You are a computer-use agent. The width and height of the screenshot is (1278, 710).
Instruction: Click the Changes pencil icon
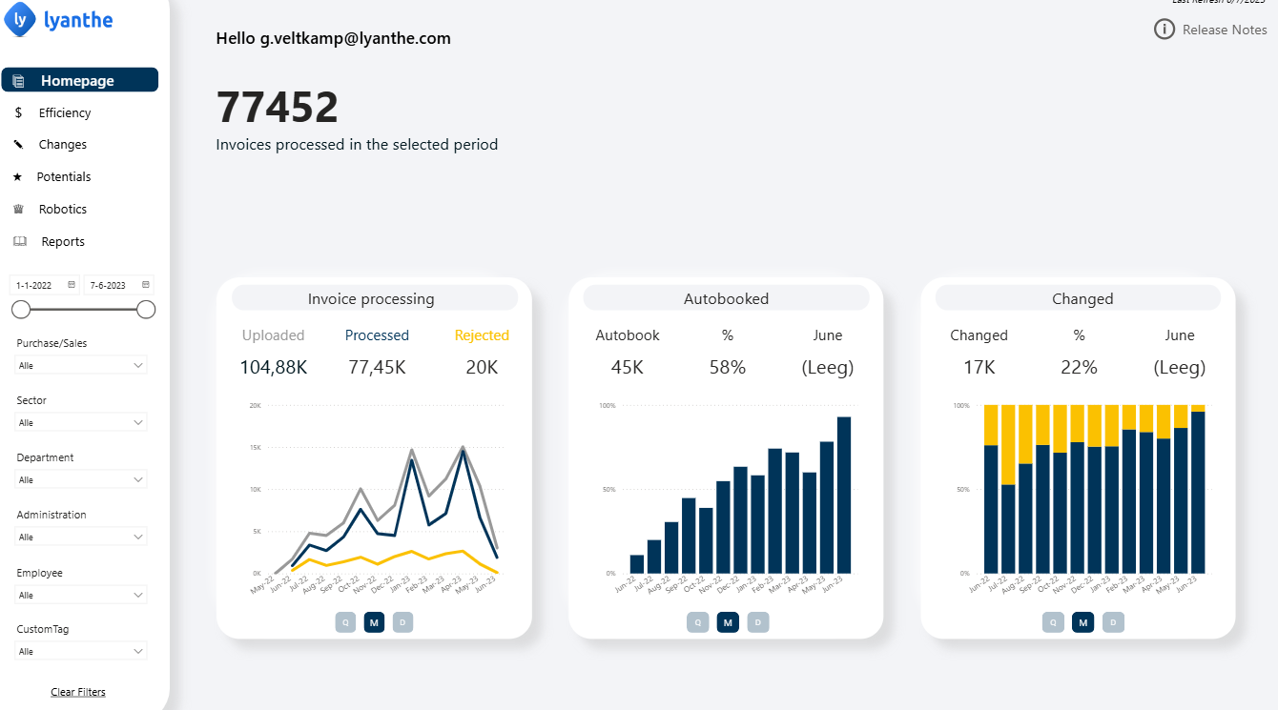click(x=18, y=145)
